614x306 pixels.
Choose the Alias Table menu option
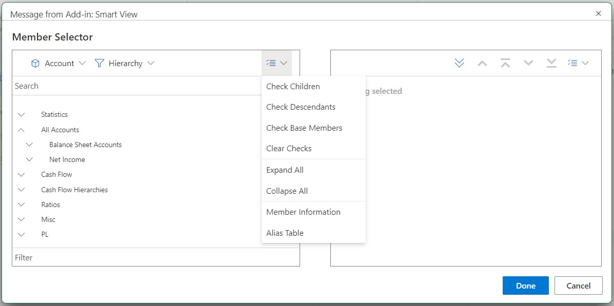(285, 233)
